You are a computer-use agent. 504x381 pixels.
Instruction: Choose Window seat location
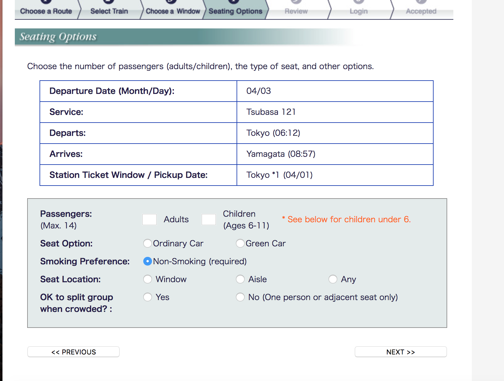pyautogui.click(x=148, y=279)
